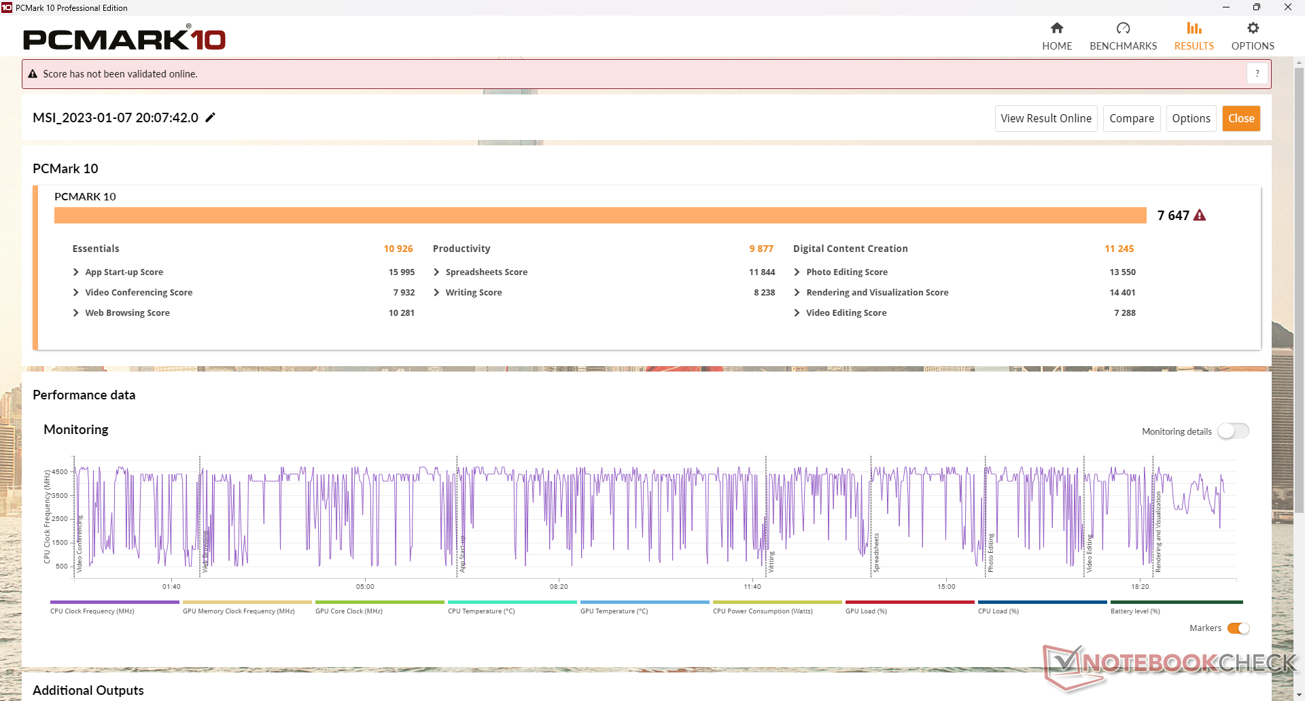Toggle Battery level legend swatch
The height and width of the screenshot is (701, 1305).
1177,602
